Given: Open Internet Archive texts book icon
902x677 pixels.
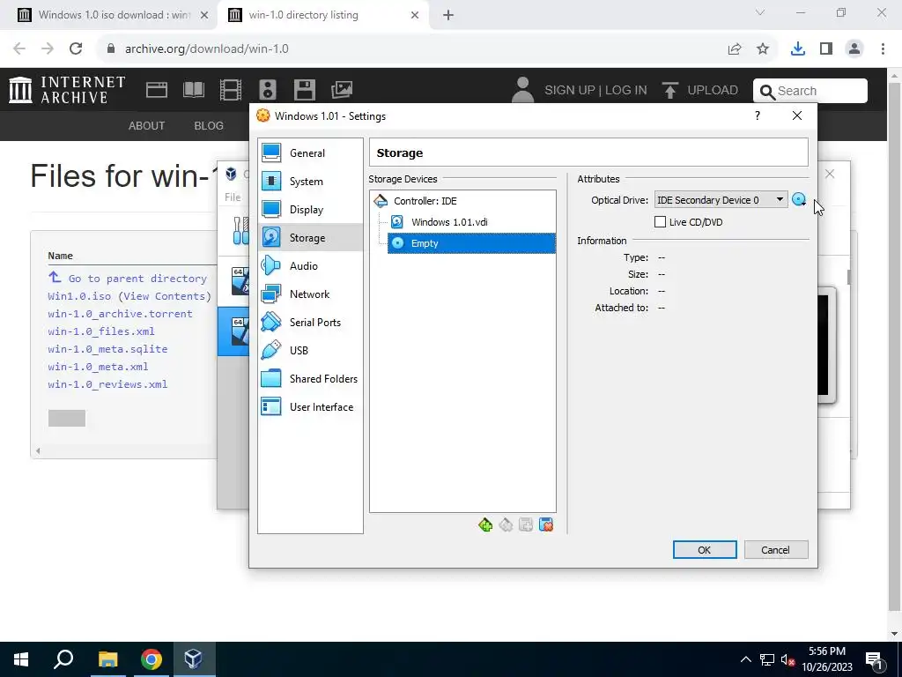Looking at the screenshot, I should 194,90.
